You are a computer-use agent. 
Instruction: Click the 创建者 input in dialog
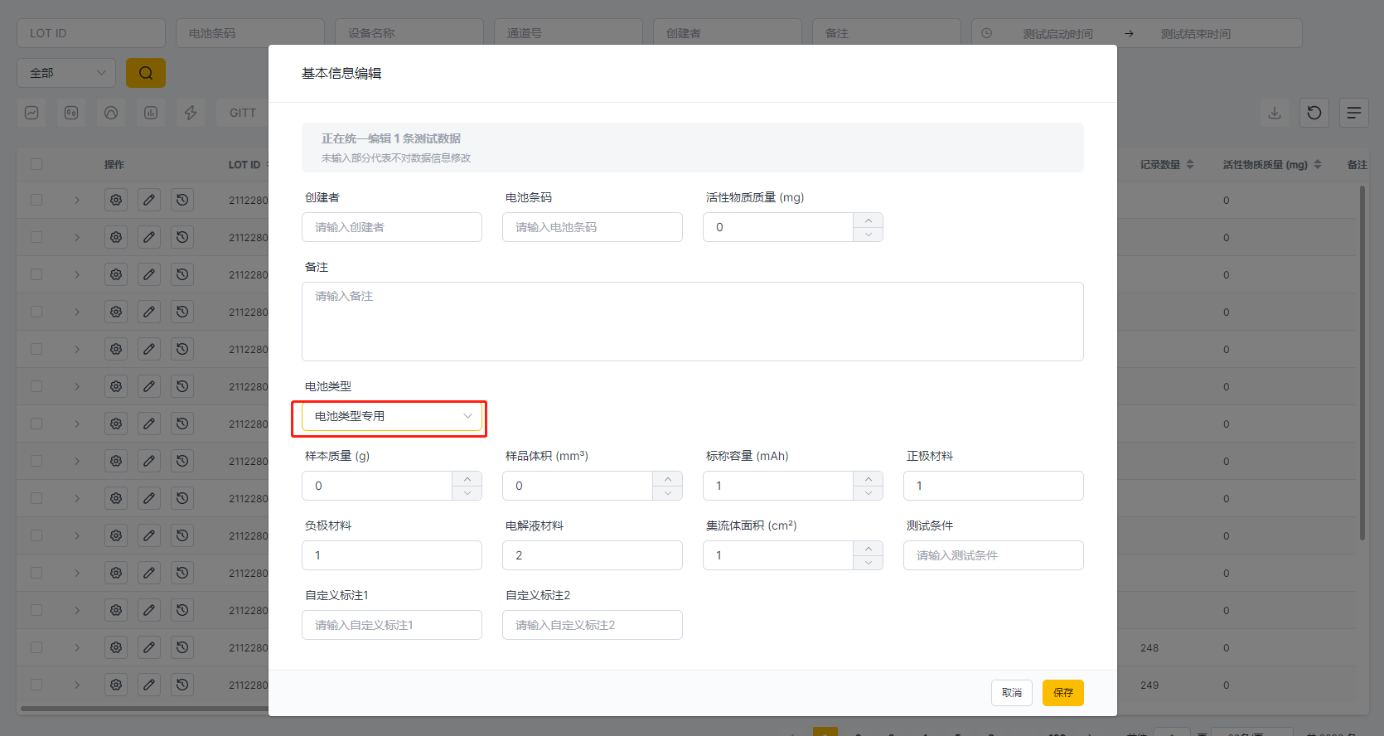392,227
